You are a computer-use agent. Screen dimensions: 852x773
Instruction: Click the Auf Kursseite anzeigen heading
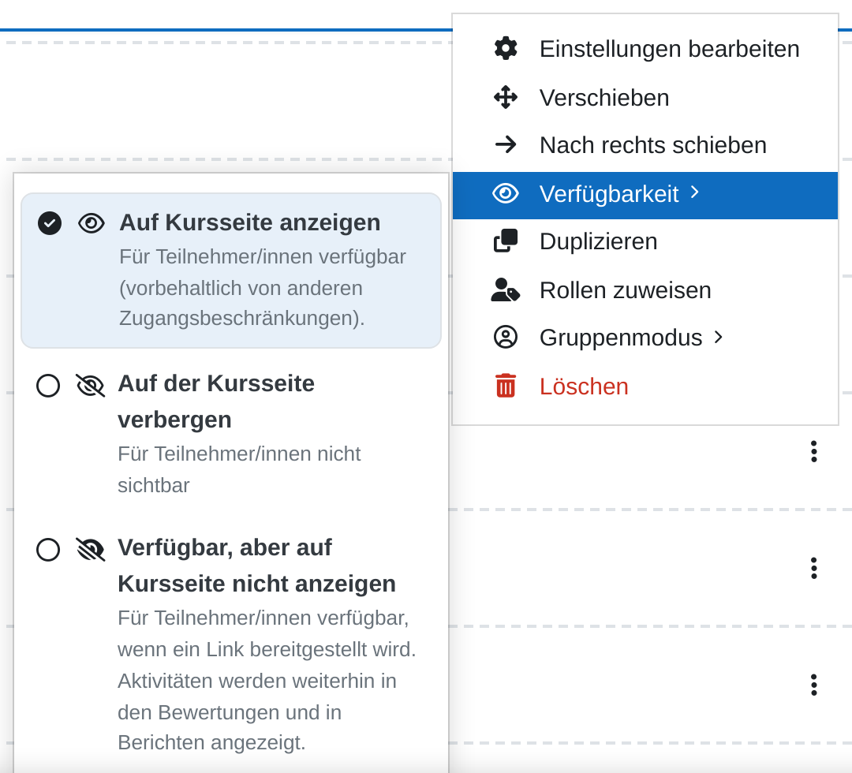(250, 222)
